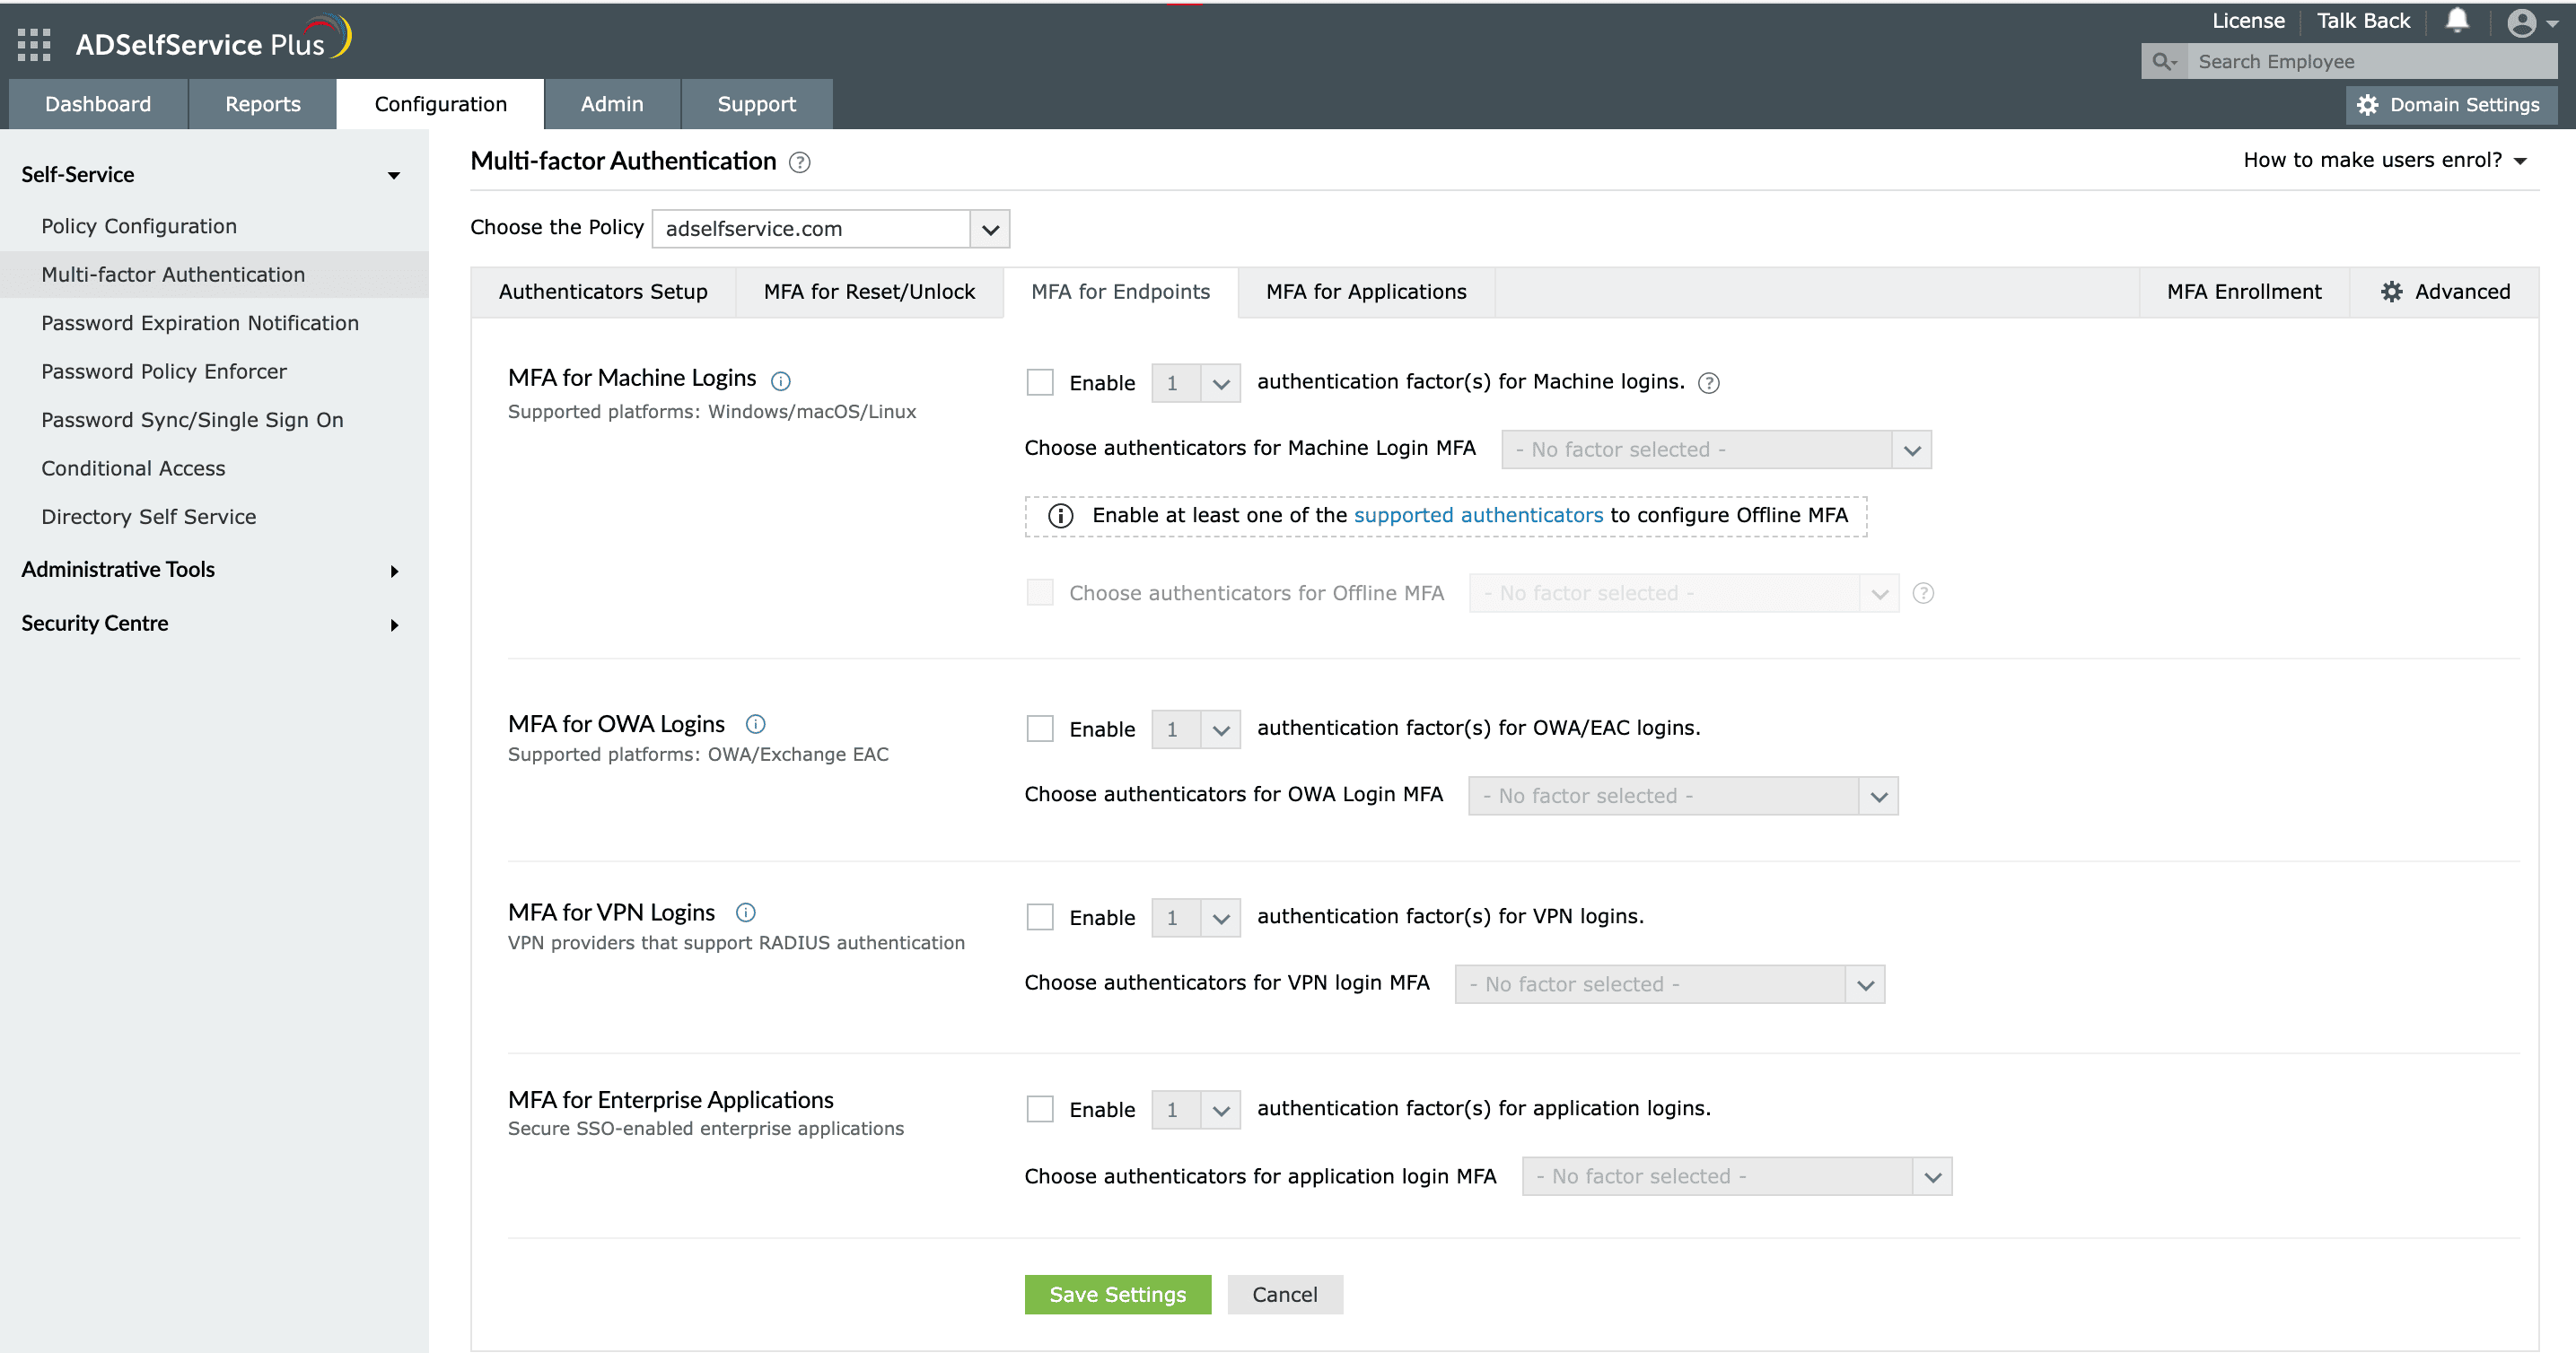Click info icon next to MFA for VPN Logins
The image size is (2576, 1353).
(x=746, y=912)
